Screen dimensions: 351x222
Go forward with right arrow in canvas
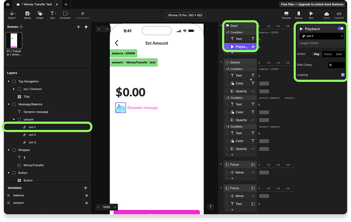pos(107,29)
